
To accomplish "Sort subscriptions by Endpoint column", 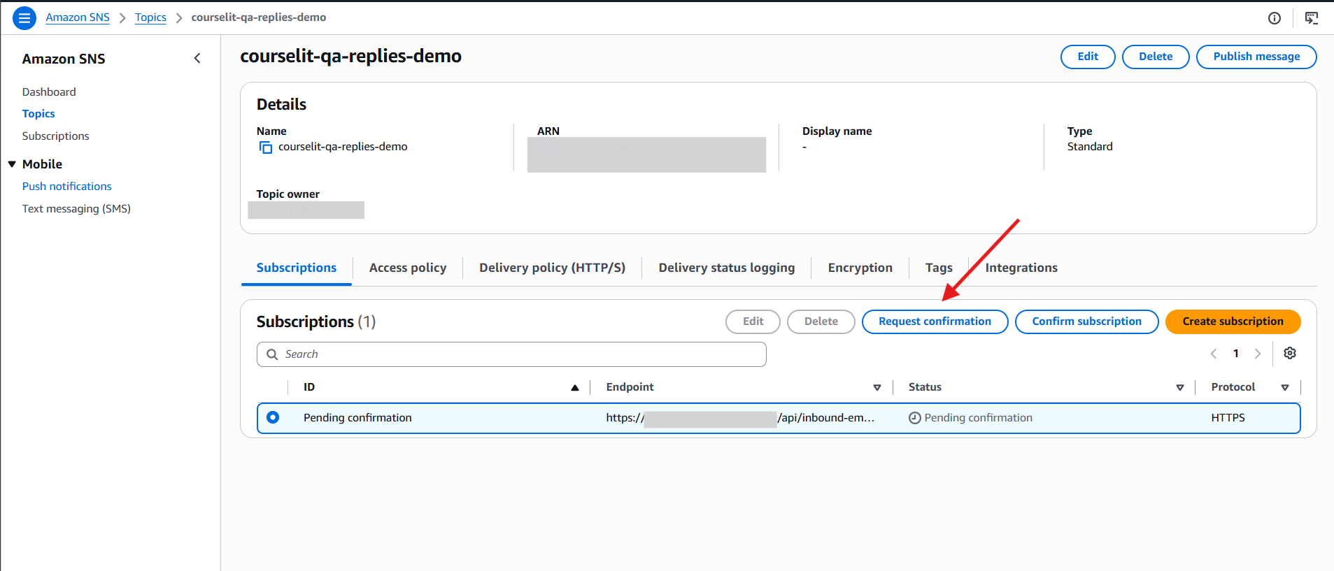I will click(x=877, y=387).
